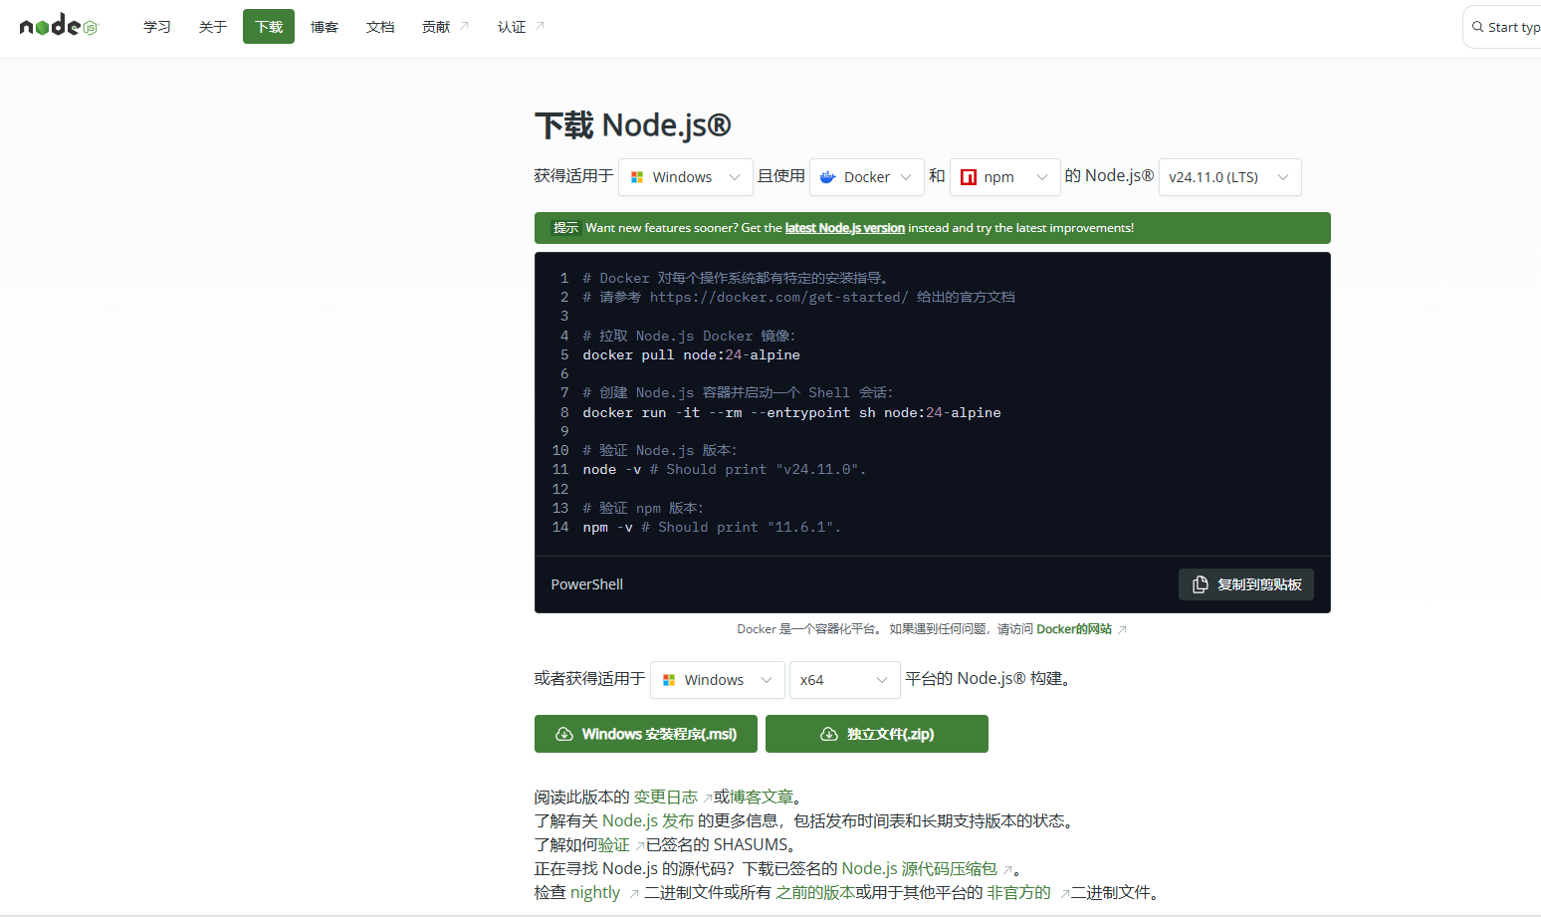
Task: Click the copy icon on 复制到剪贴板 button
Action: 1199,584
